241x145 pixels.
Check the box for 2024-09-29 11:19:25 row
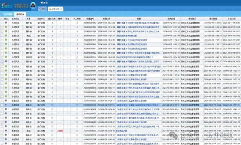(x=2, y=79)
